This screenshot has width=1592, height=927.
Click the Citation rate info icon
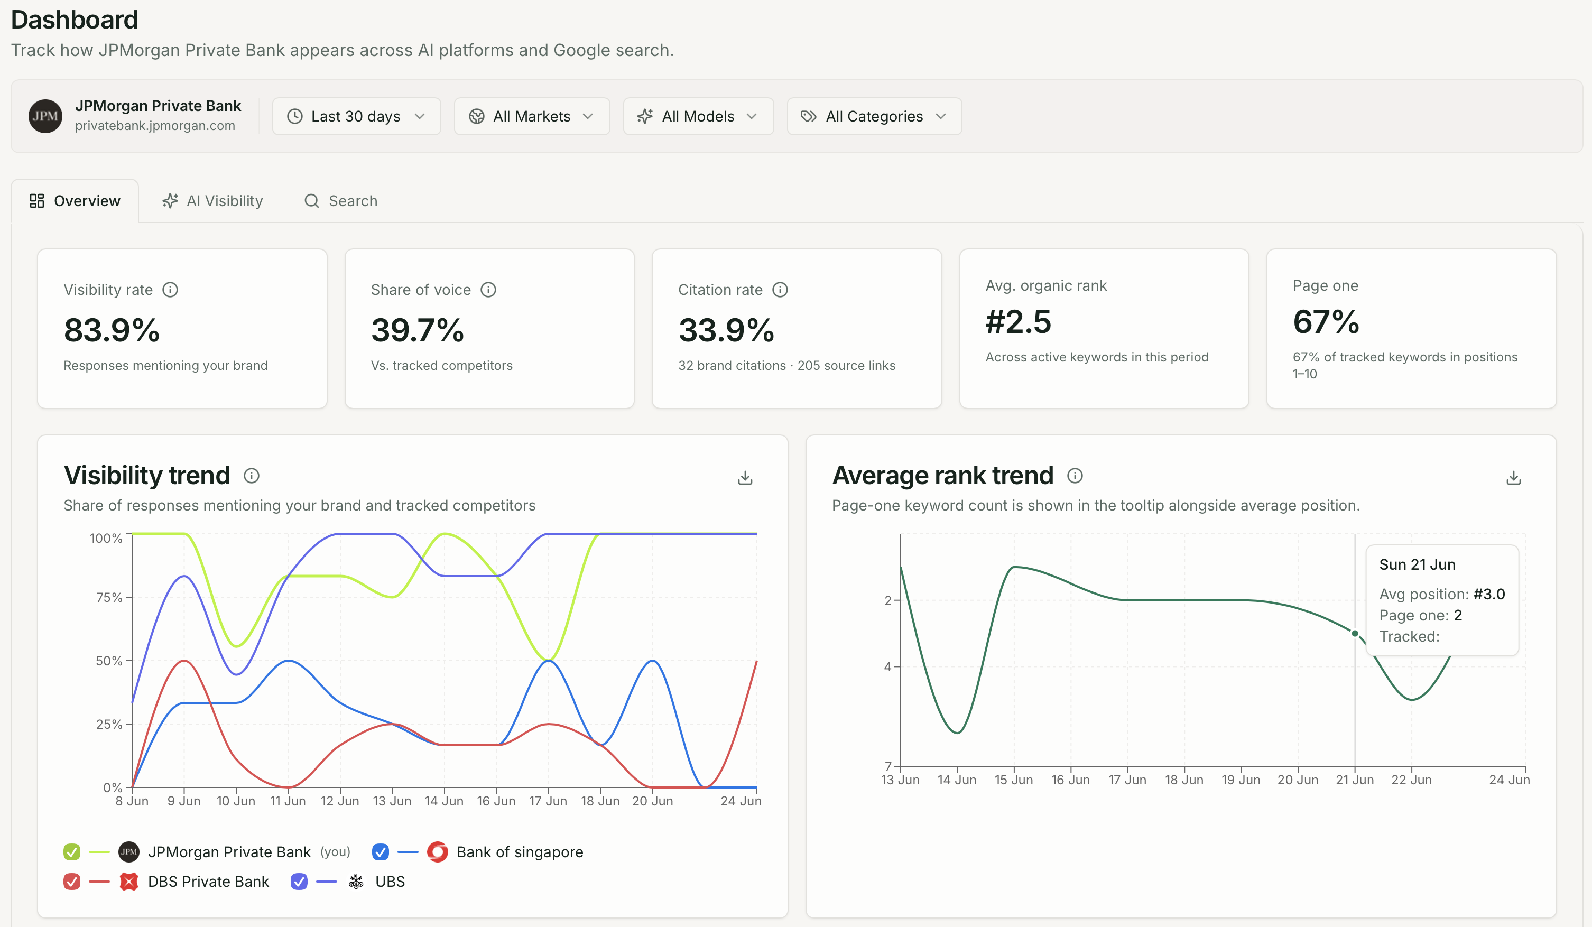(780, 290)
